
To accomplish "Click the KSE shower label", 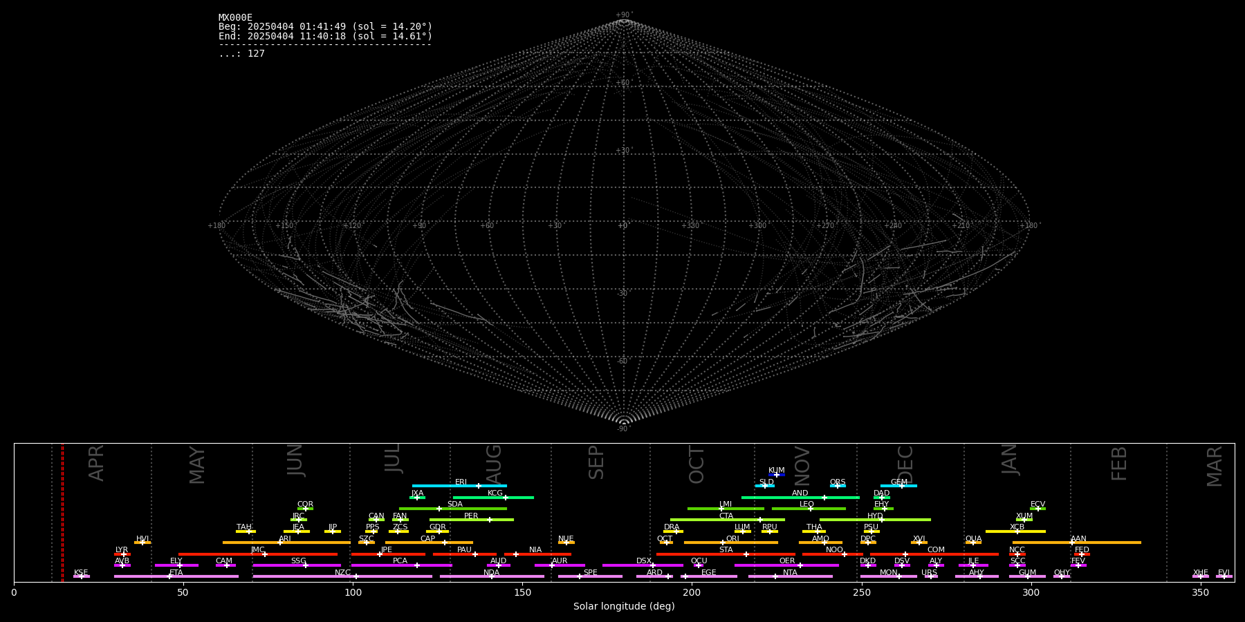I will click(81, 573).
